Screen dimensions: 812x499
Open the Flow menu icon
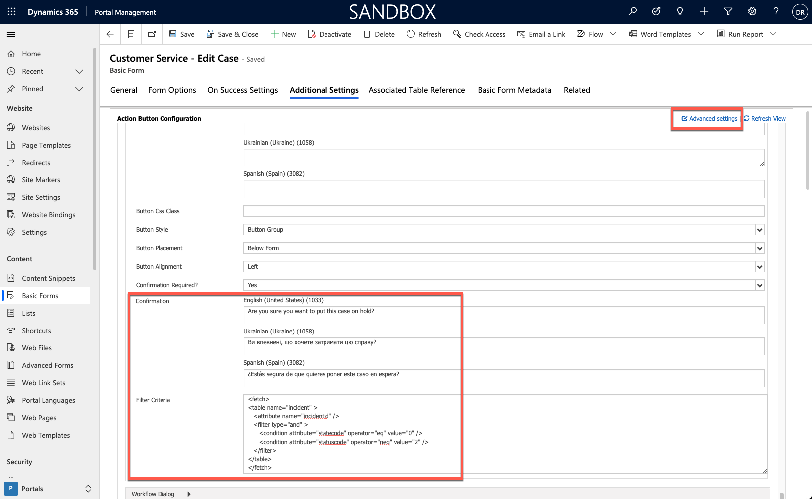click(x=581, y=34)
